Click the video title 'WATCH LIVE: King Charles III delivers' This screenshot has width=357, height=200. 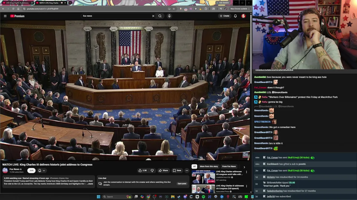click(x=47, y=164)
